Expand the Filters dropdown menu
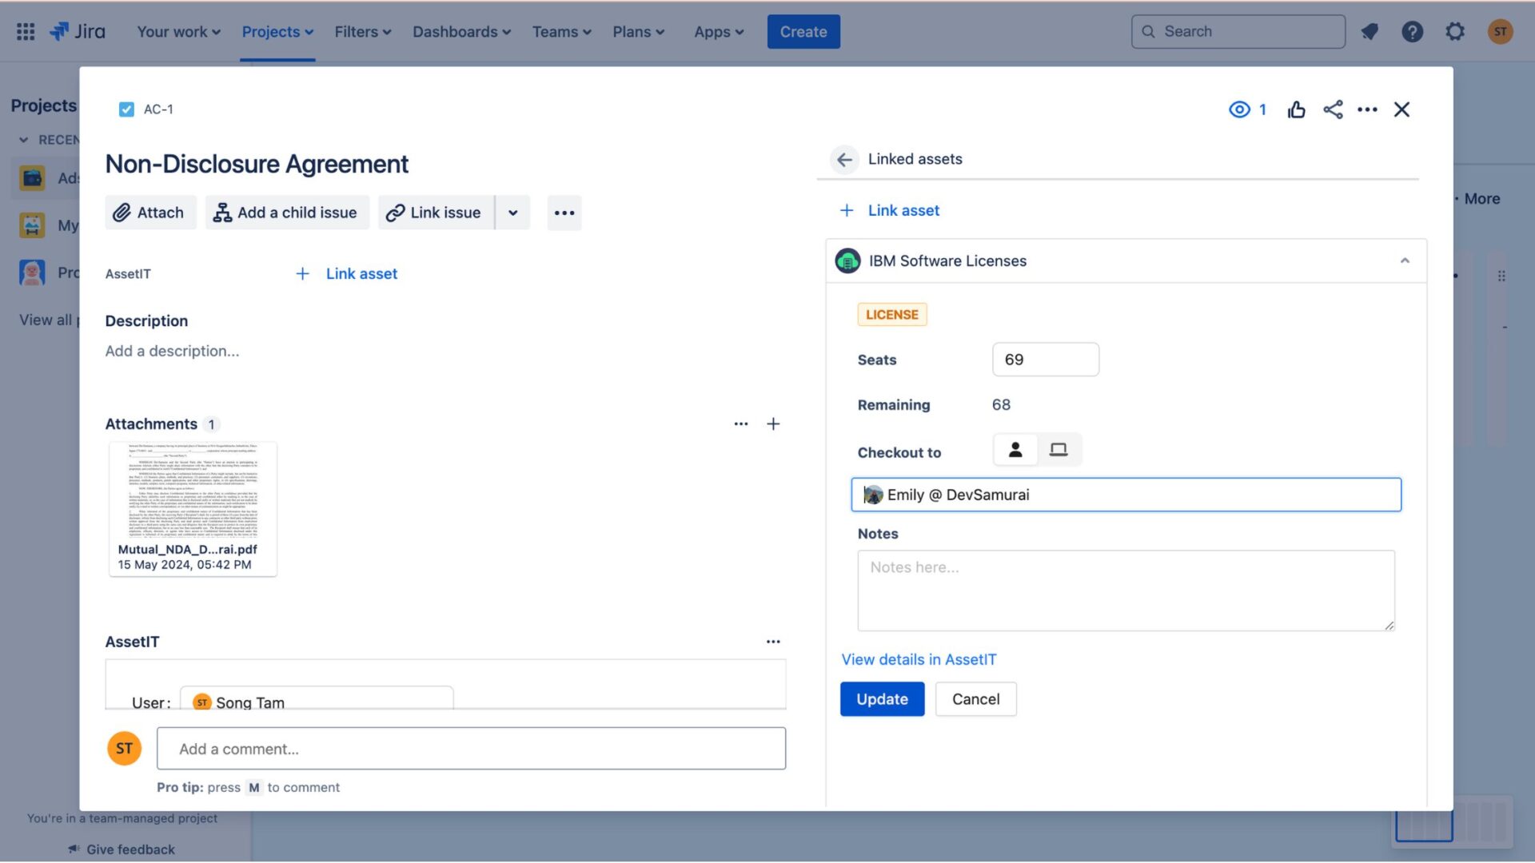 tap(363, 30)
